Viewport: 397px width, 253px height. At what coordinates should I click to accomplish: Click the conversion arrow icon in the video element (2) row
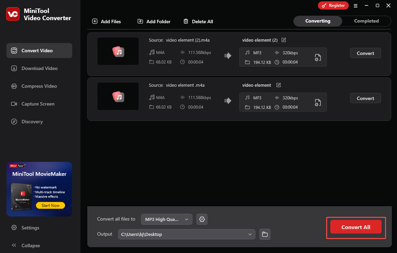(228, 56)
